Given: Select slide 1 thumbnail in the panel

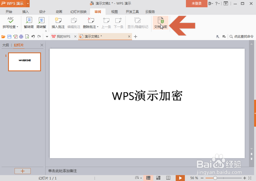Looking at the screenshot, I should (24, 62).
